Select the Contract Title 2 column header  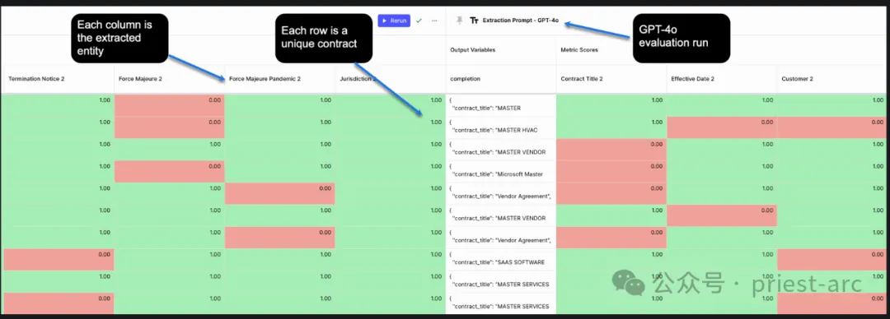[582, 79]
